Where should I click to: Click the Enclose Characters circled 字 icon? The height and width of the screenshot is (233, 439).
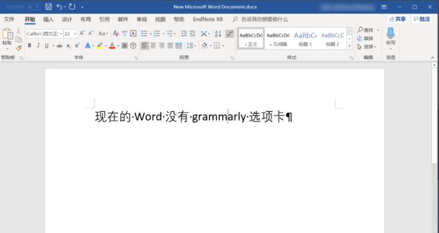133,45
